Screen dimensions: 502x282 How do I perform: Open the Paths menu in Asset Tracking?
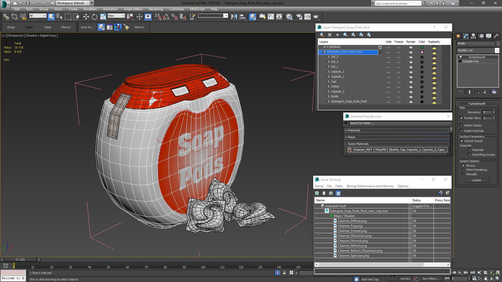[339, 186]
